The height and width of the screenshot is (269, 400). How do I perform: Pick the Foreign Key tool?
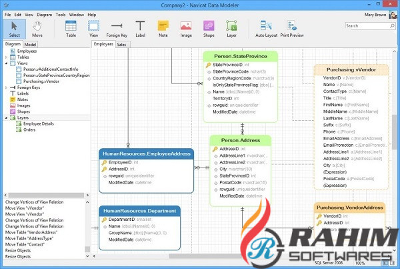tap(117, 29)
